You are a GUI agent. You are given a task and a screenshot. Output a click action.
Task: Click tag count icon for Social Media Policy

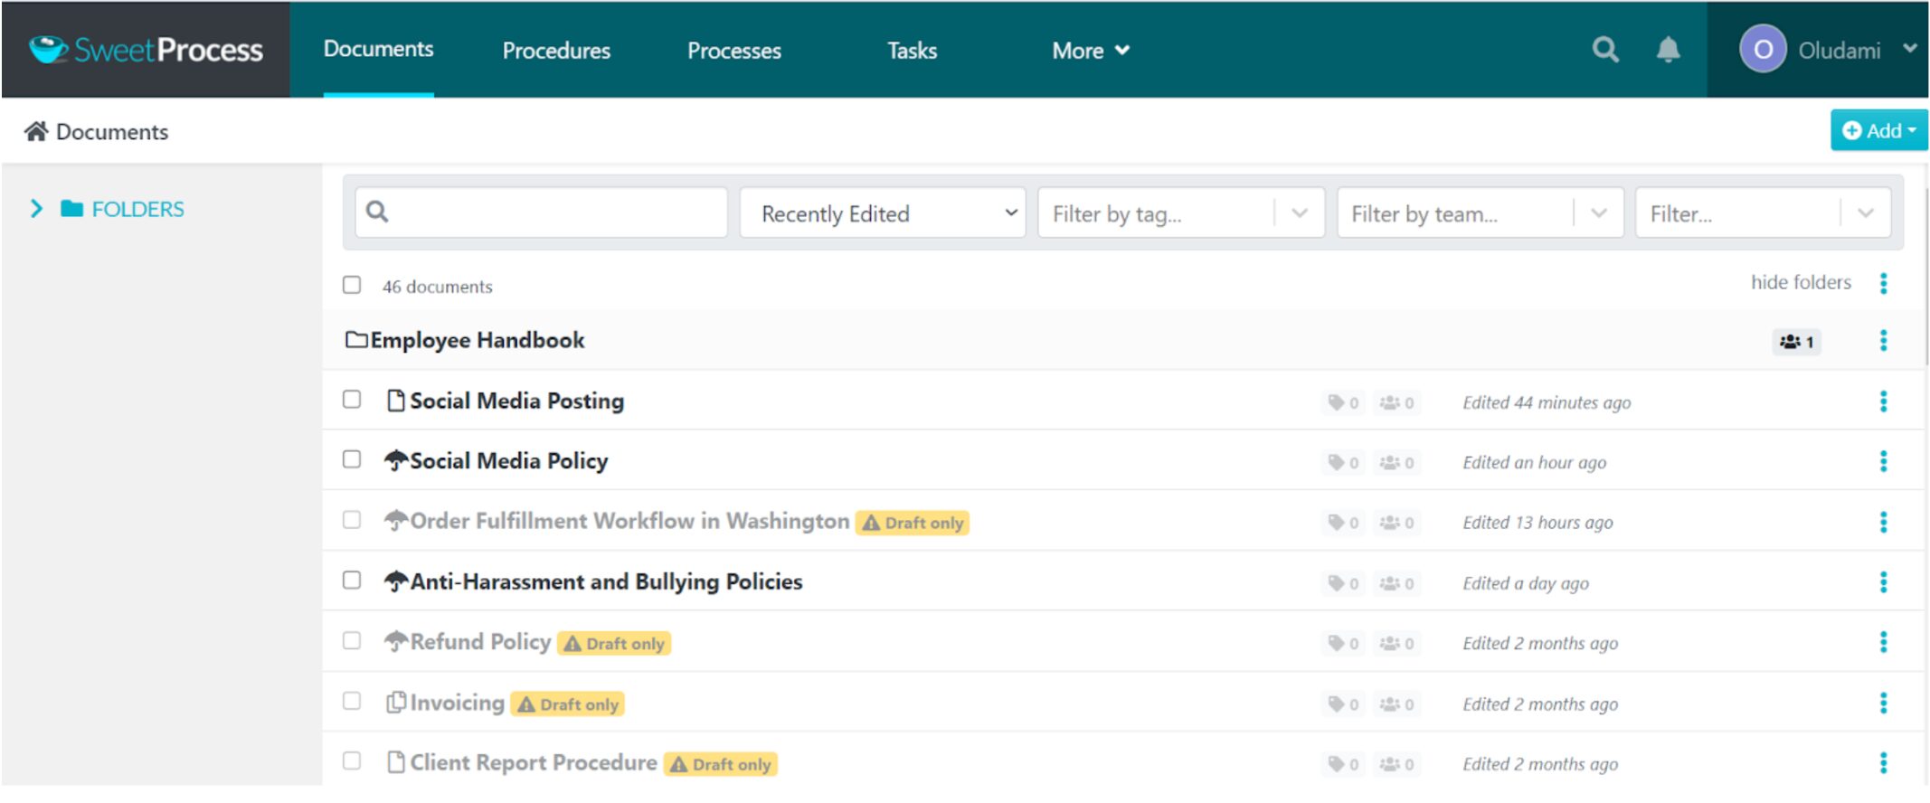(1343, 463)
